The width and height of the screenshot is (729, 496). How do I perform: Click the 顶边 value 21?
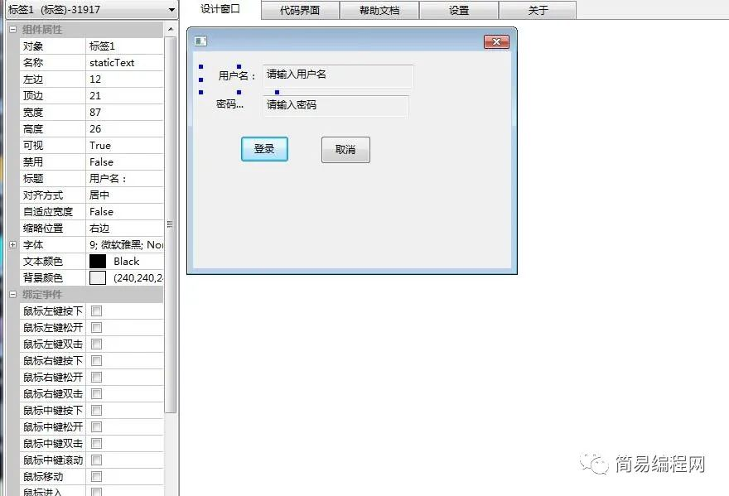click(124, 96)
